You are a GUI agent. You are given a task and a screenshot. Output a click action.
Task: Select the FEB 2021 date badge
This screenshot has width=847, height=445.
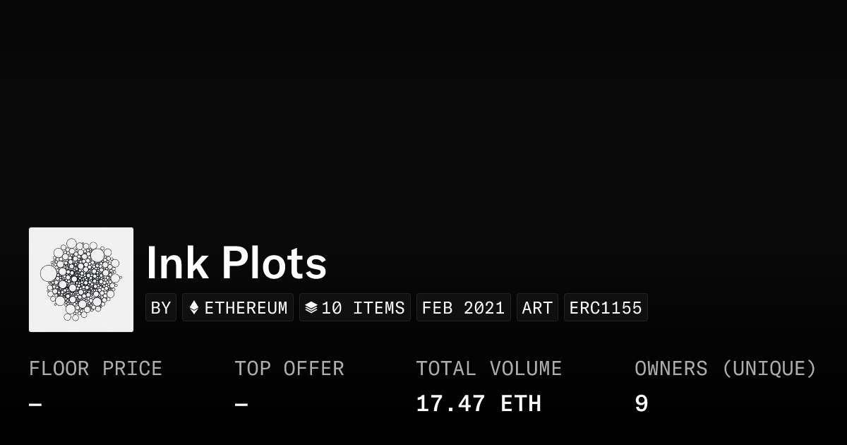point(463,308)
